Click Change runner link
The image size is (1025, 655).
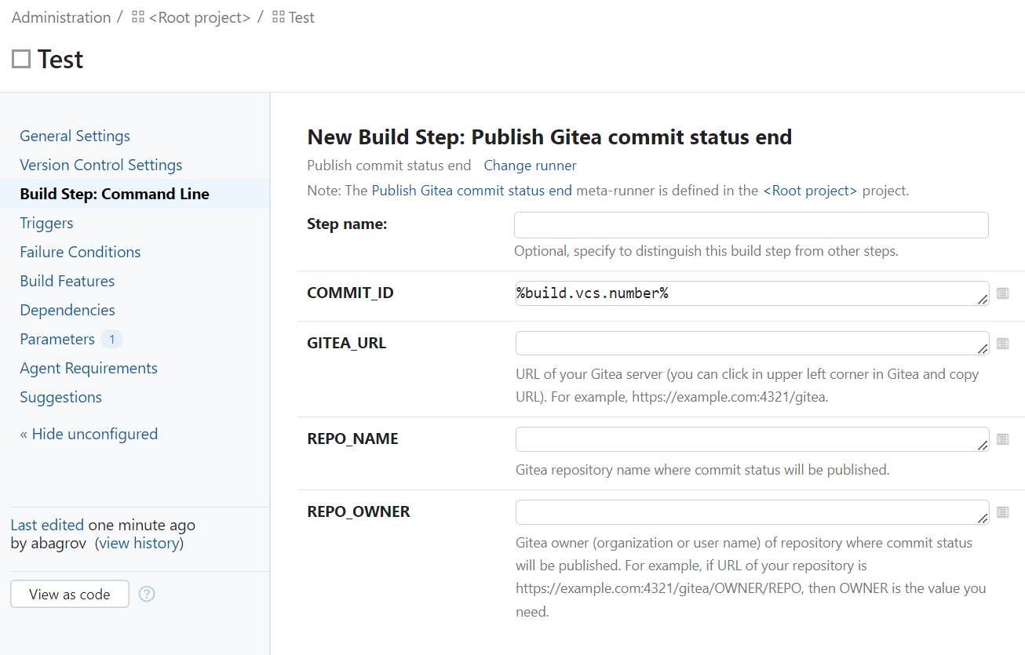click(530, 166)
